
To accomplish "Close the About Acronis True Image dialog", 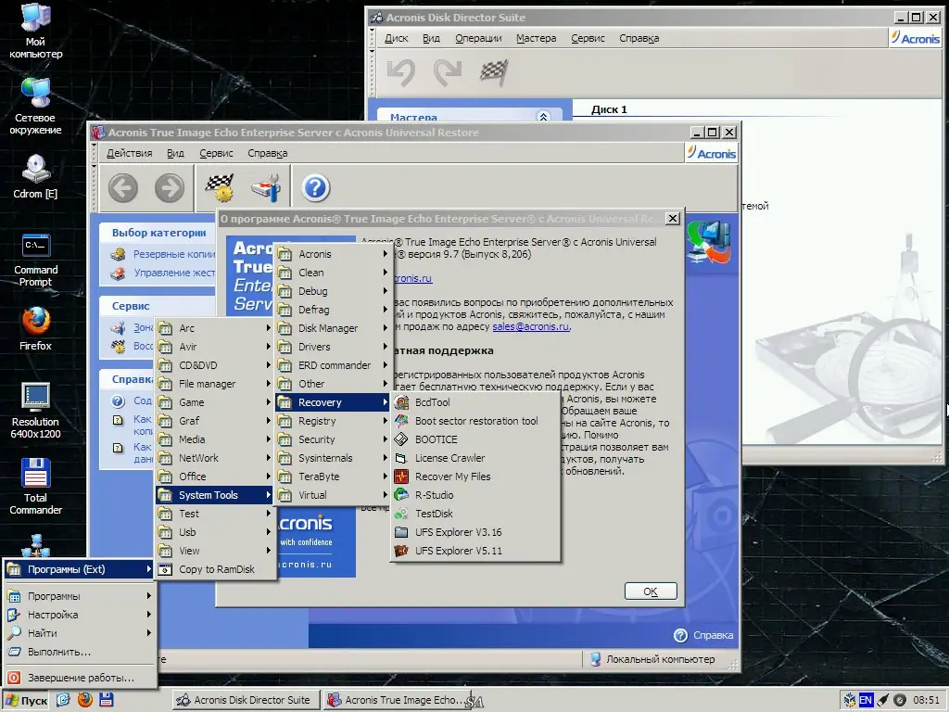I will click(673, 219).
